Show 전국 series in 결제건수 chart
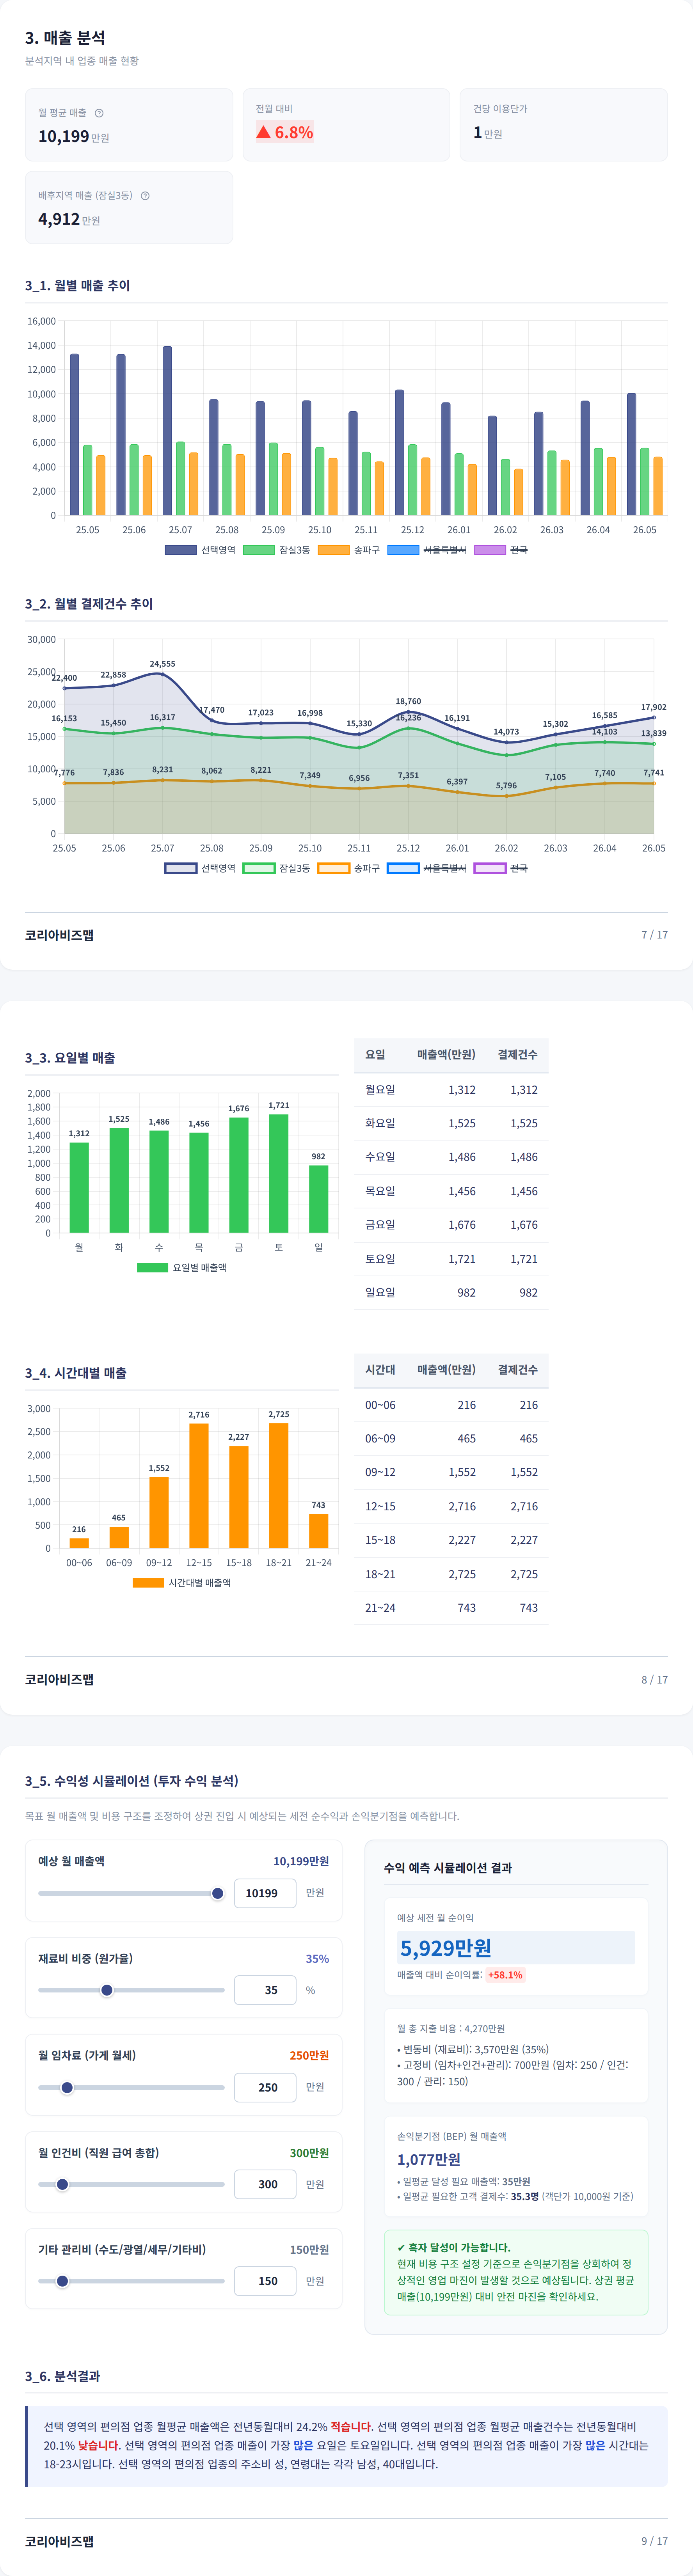693x2576 pixels. point(501,868)
